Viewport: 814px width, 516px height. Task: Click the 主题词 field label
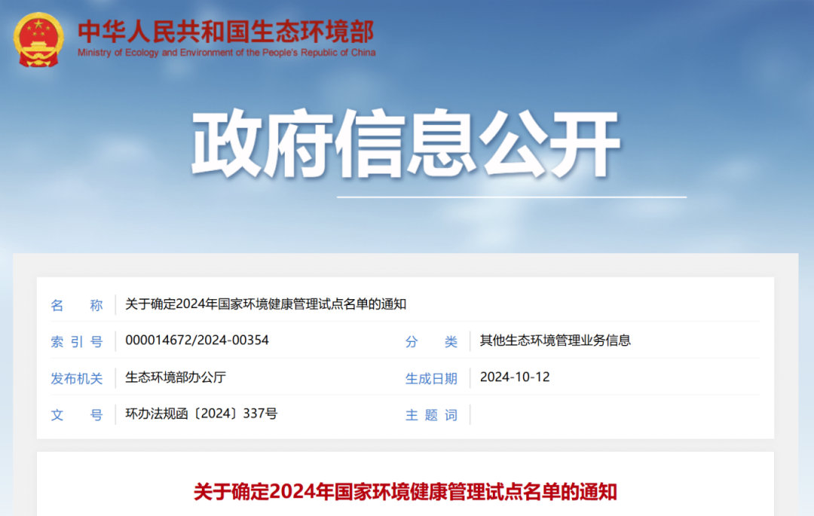coord(431,415)
